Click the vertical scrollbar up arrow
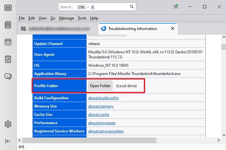Screen dimensions: 226x150 pyautogui.click(x=224, y=37)
